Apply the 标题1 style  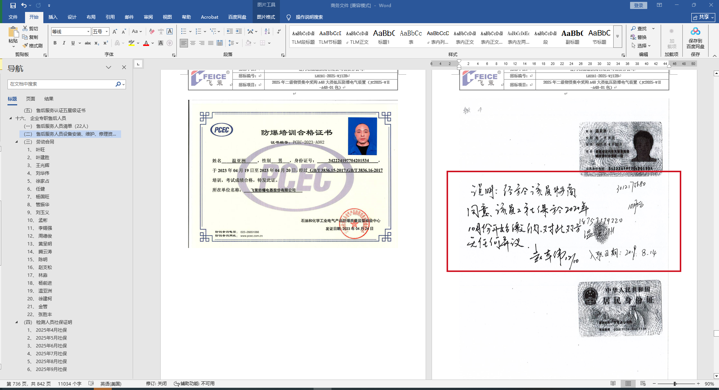384,37
